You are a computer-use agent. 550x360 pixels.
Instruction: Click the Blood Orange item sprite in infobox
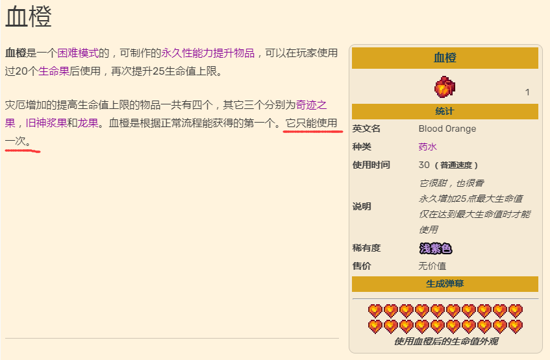(x=445, y=87)
